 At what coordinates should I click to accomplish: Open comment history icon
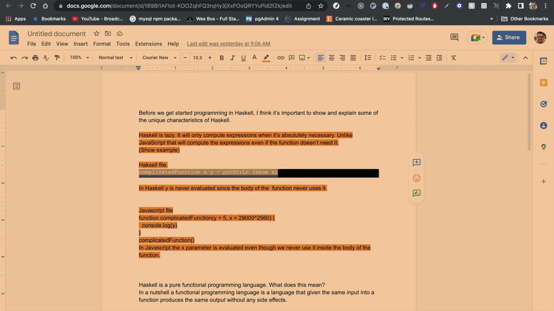(454, 38)
